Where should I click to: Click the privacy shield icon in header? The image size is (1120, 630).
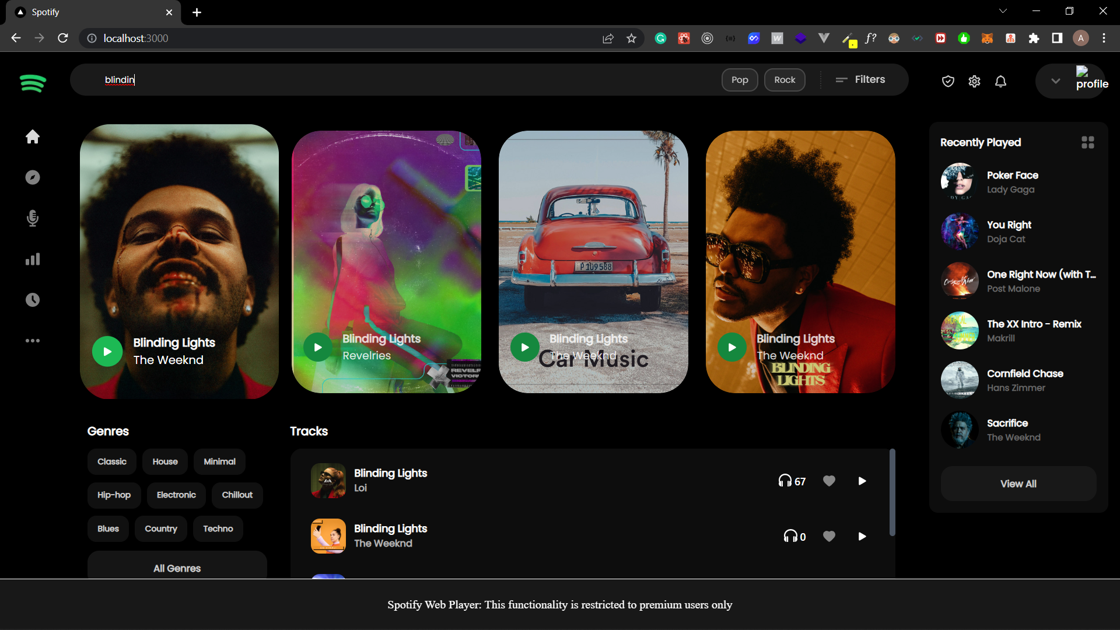(x=948, y=82)
